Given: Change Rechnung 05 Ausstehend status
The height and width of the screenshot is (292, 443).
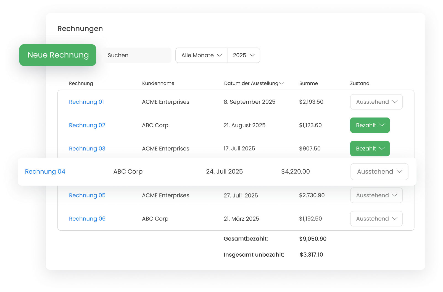Looking at the screenshot, I should (x=376, y=195).
